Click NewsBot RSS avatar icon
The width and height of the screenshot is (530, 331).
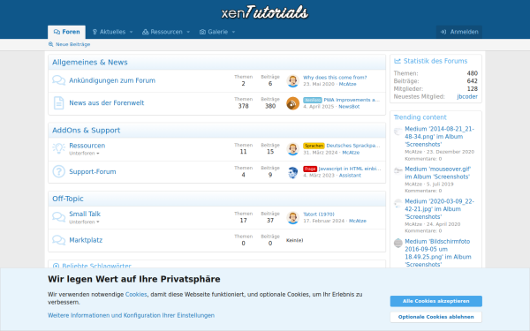[x=292, y=103]
